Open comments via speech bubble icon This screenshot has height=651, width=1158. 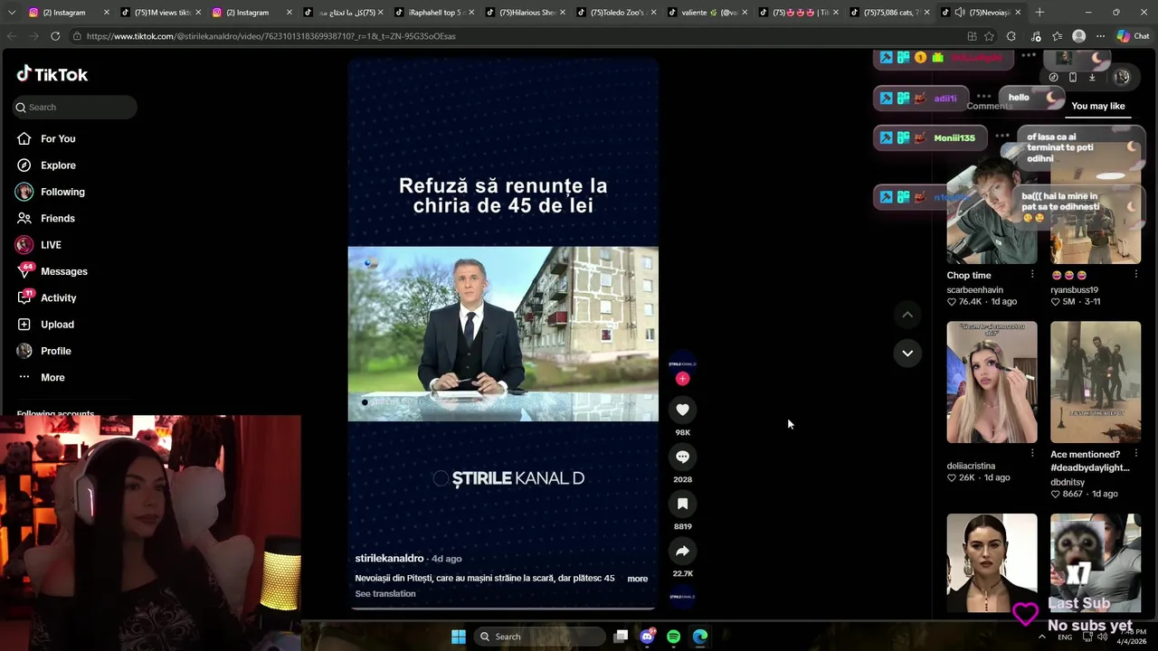[682, 457]
